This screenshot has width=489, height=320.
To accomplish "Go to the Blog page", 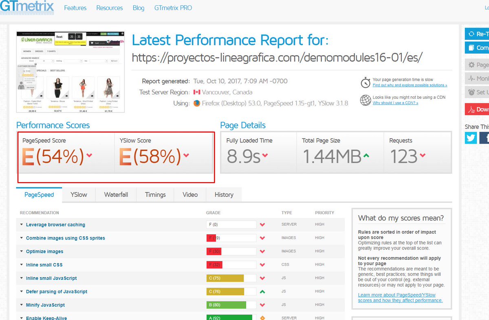I will (139, 8).
